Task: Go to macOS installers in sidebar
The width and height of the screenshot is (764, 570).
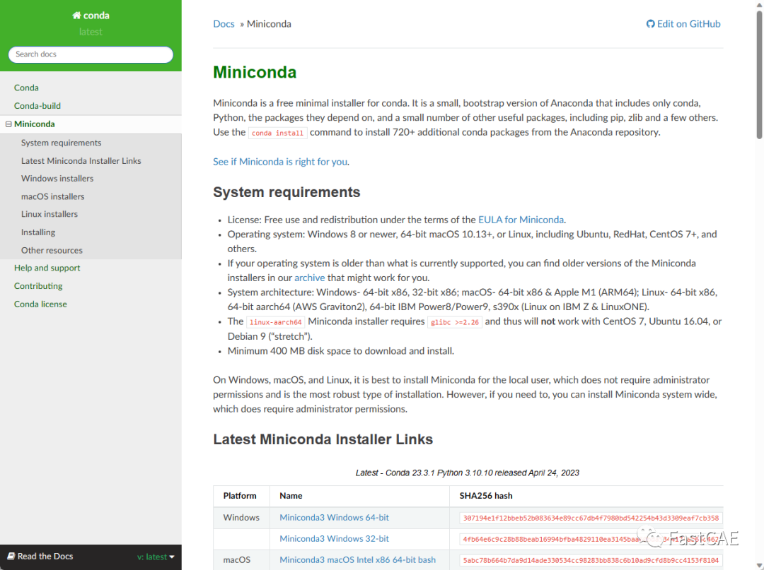Action: coord(52,196)
